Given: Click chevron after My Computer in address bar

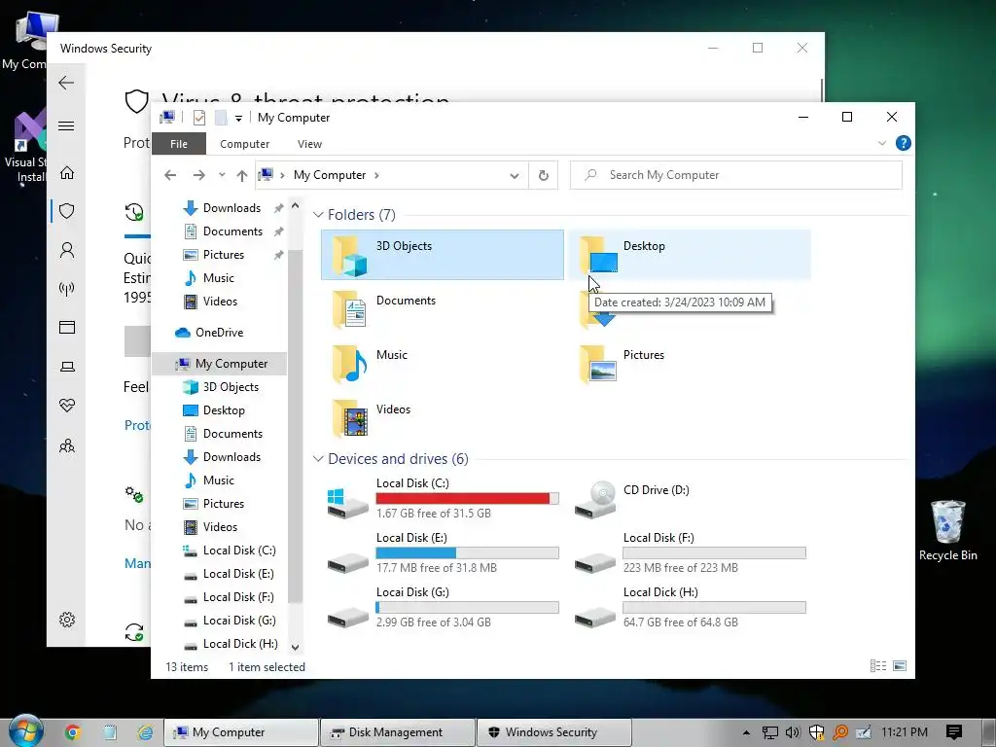Looking at the screenshot, I should (376, 175).
